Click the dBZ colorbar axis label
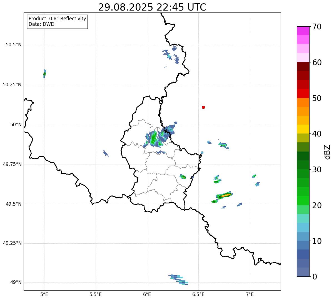 (x=327, y=152)
